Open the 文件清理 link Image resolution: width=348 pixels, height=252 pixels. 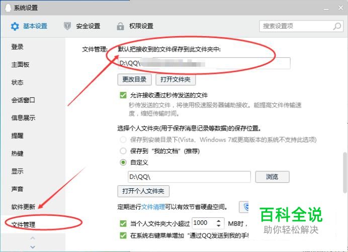pos(153,207)
